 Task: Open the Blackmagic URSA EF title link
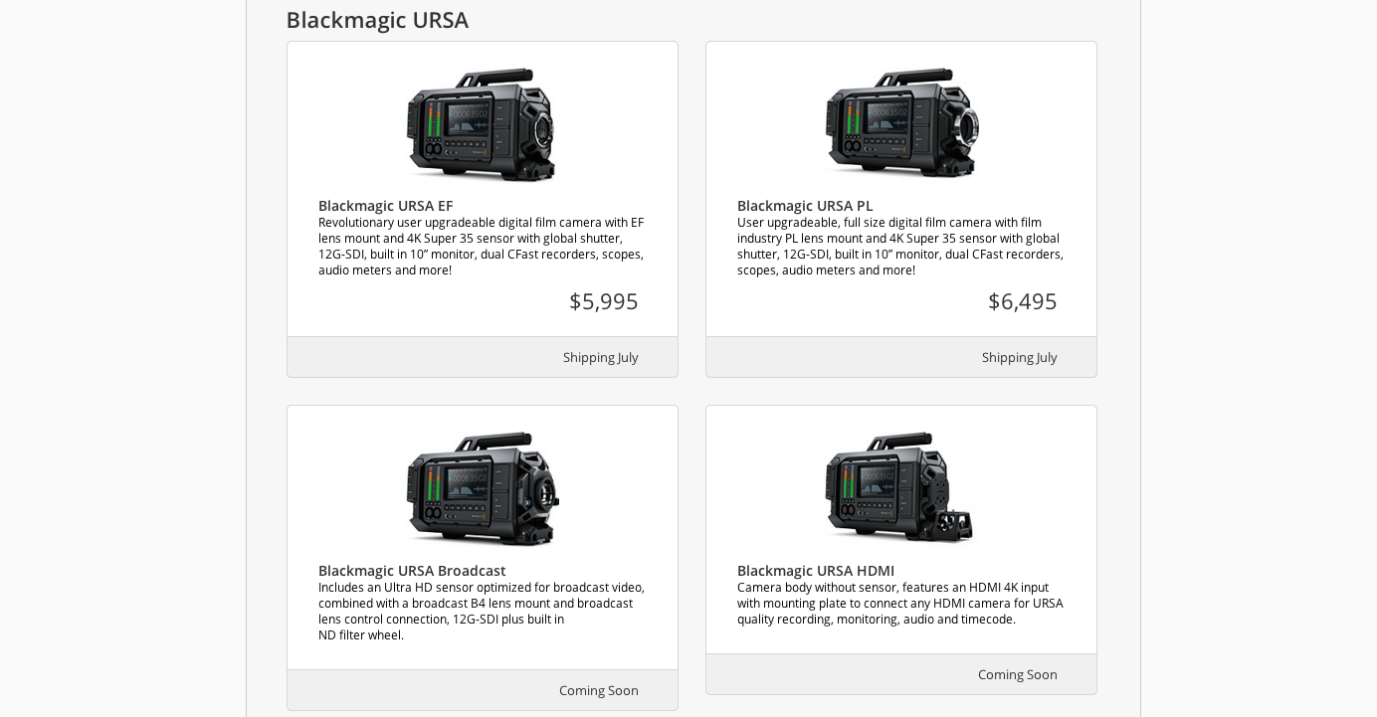(385, 206)
